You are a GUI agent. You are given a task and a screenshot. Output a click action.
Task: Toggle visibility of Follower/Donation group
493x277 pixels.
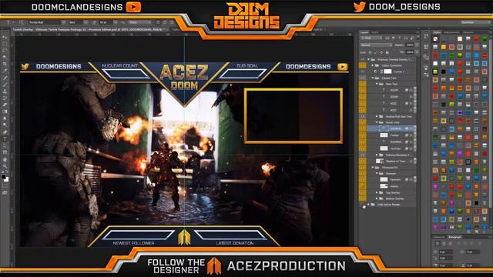pos(363,155)
